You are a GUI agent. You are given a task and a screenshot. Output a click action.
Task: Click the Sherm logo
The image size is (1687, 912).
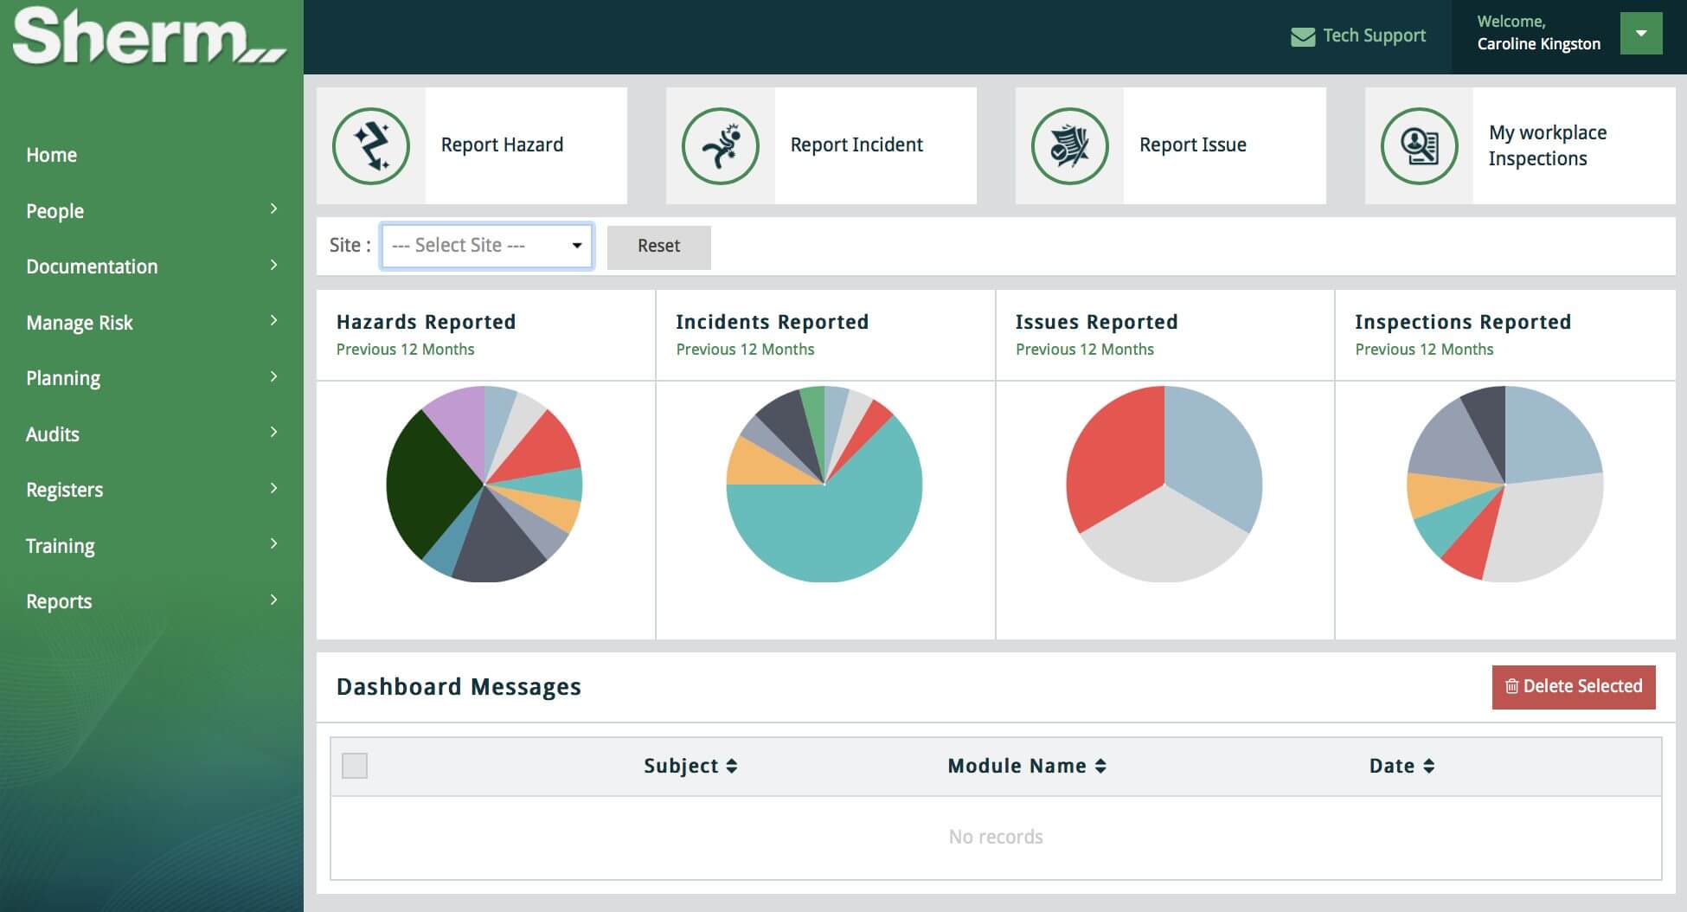(149, 36)
